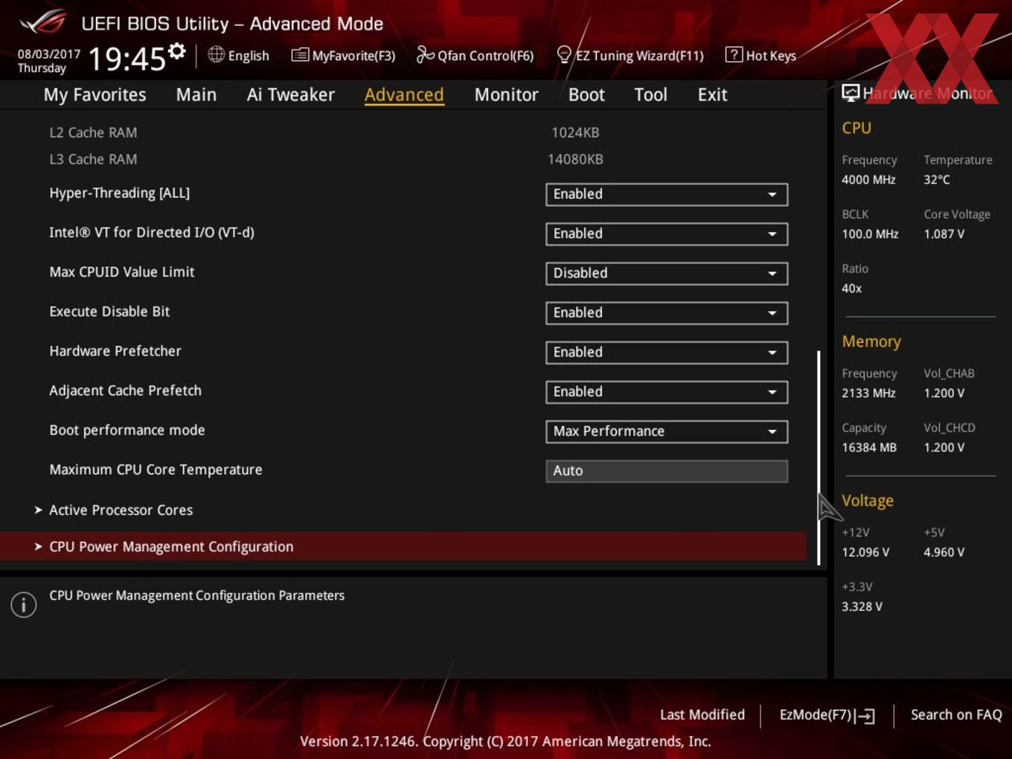This screenshot has height=759, width=1012.
Task: Open Boot performance mode dropdown
Action: [667, 431]
